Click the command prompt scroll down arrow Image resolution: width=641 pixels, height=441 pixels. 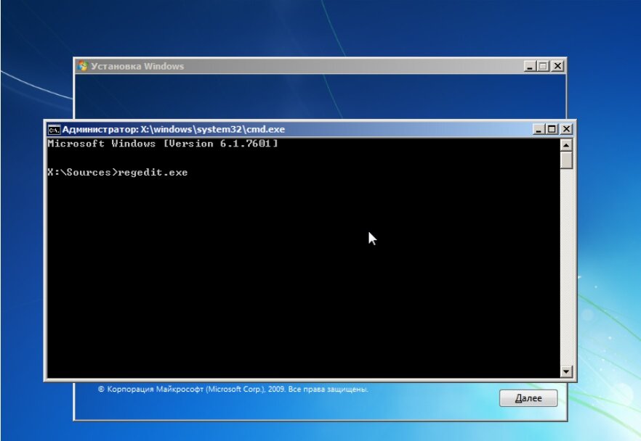(566, 371)
